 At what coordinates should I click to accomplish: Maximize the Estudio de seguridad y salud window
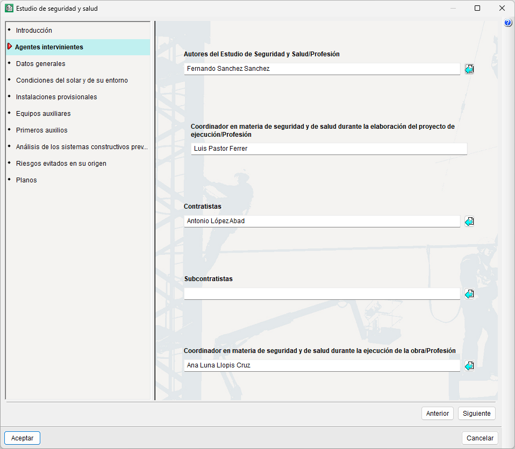click(477, 8)
